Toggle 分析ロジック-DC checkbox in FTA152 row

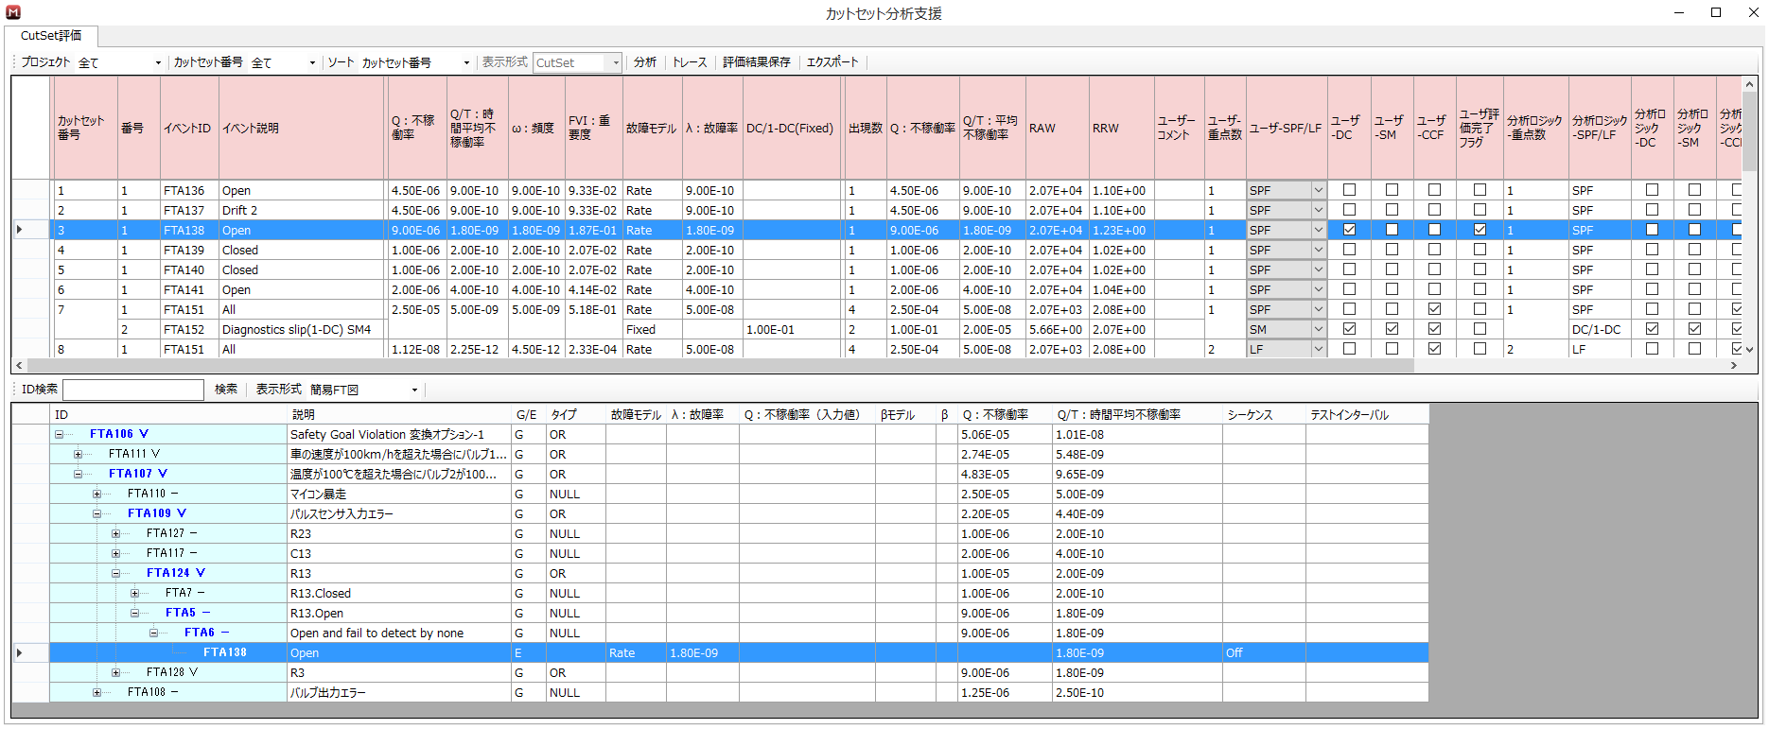1652,329
